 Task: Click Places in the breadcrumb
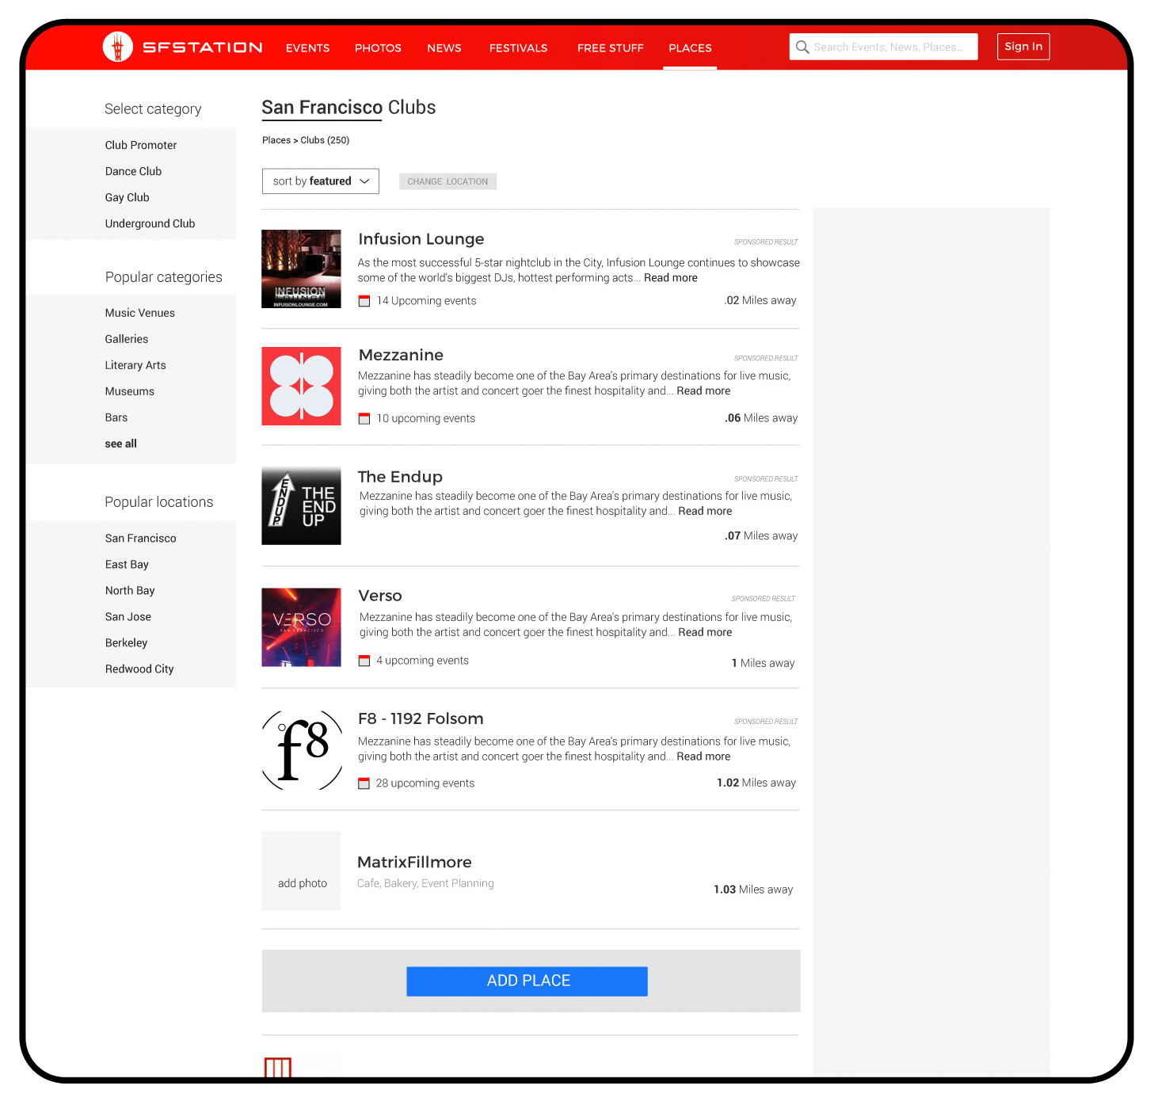[x=276, y=140]
